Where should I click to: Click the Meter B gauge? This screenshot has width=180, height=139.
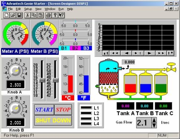44,34
